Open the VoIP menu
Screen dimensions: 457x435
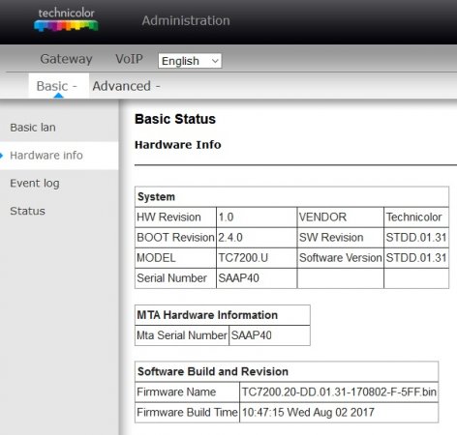pyautogui.click(x=129, y=59)
